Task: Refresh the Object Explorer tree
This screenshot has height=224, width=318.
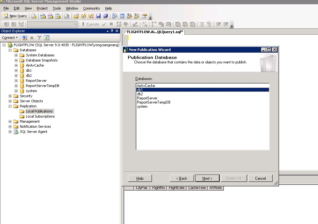Action: 47,38
